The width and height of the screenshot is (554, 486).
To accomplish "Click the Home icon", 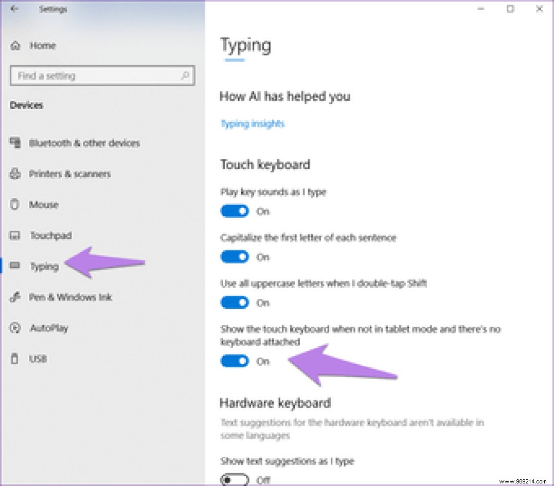I will click(x=14, y=45).
